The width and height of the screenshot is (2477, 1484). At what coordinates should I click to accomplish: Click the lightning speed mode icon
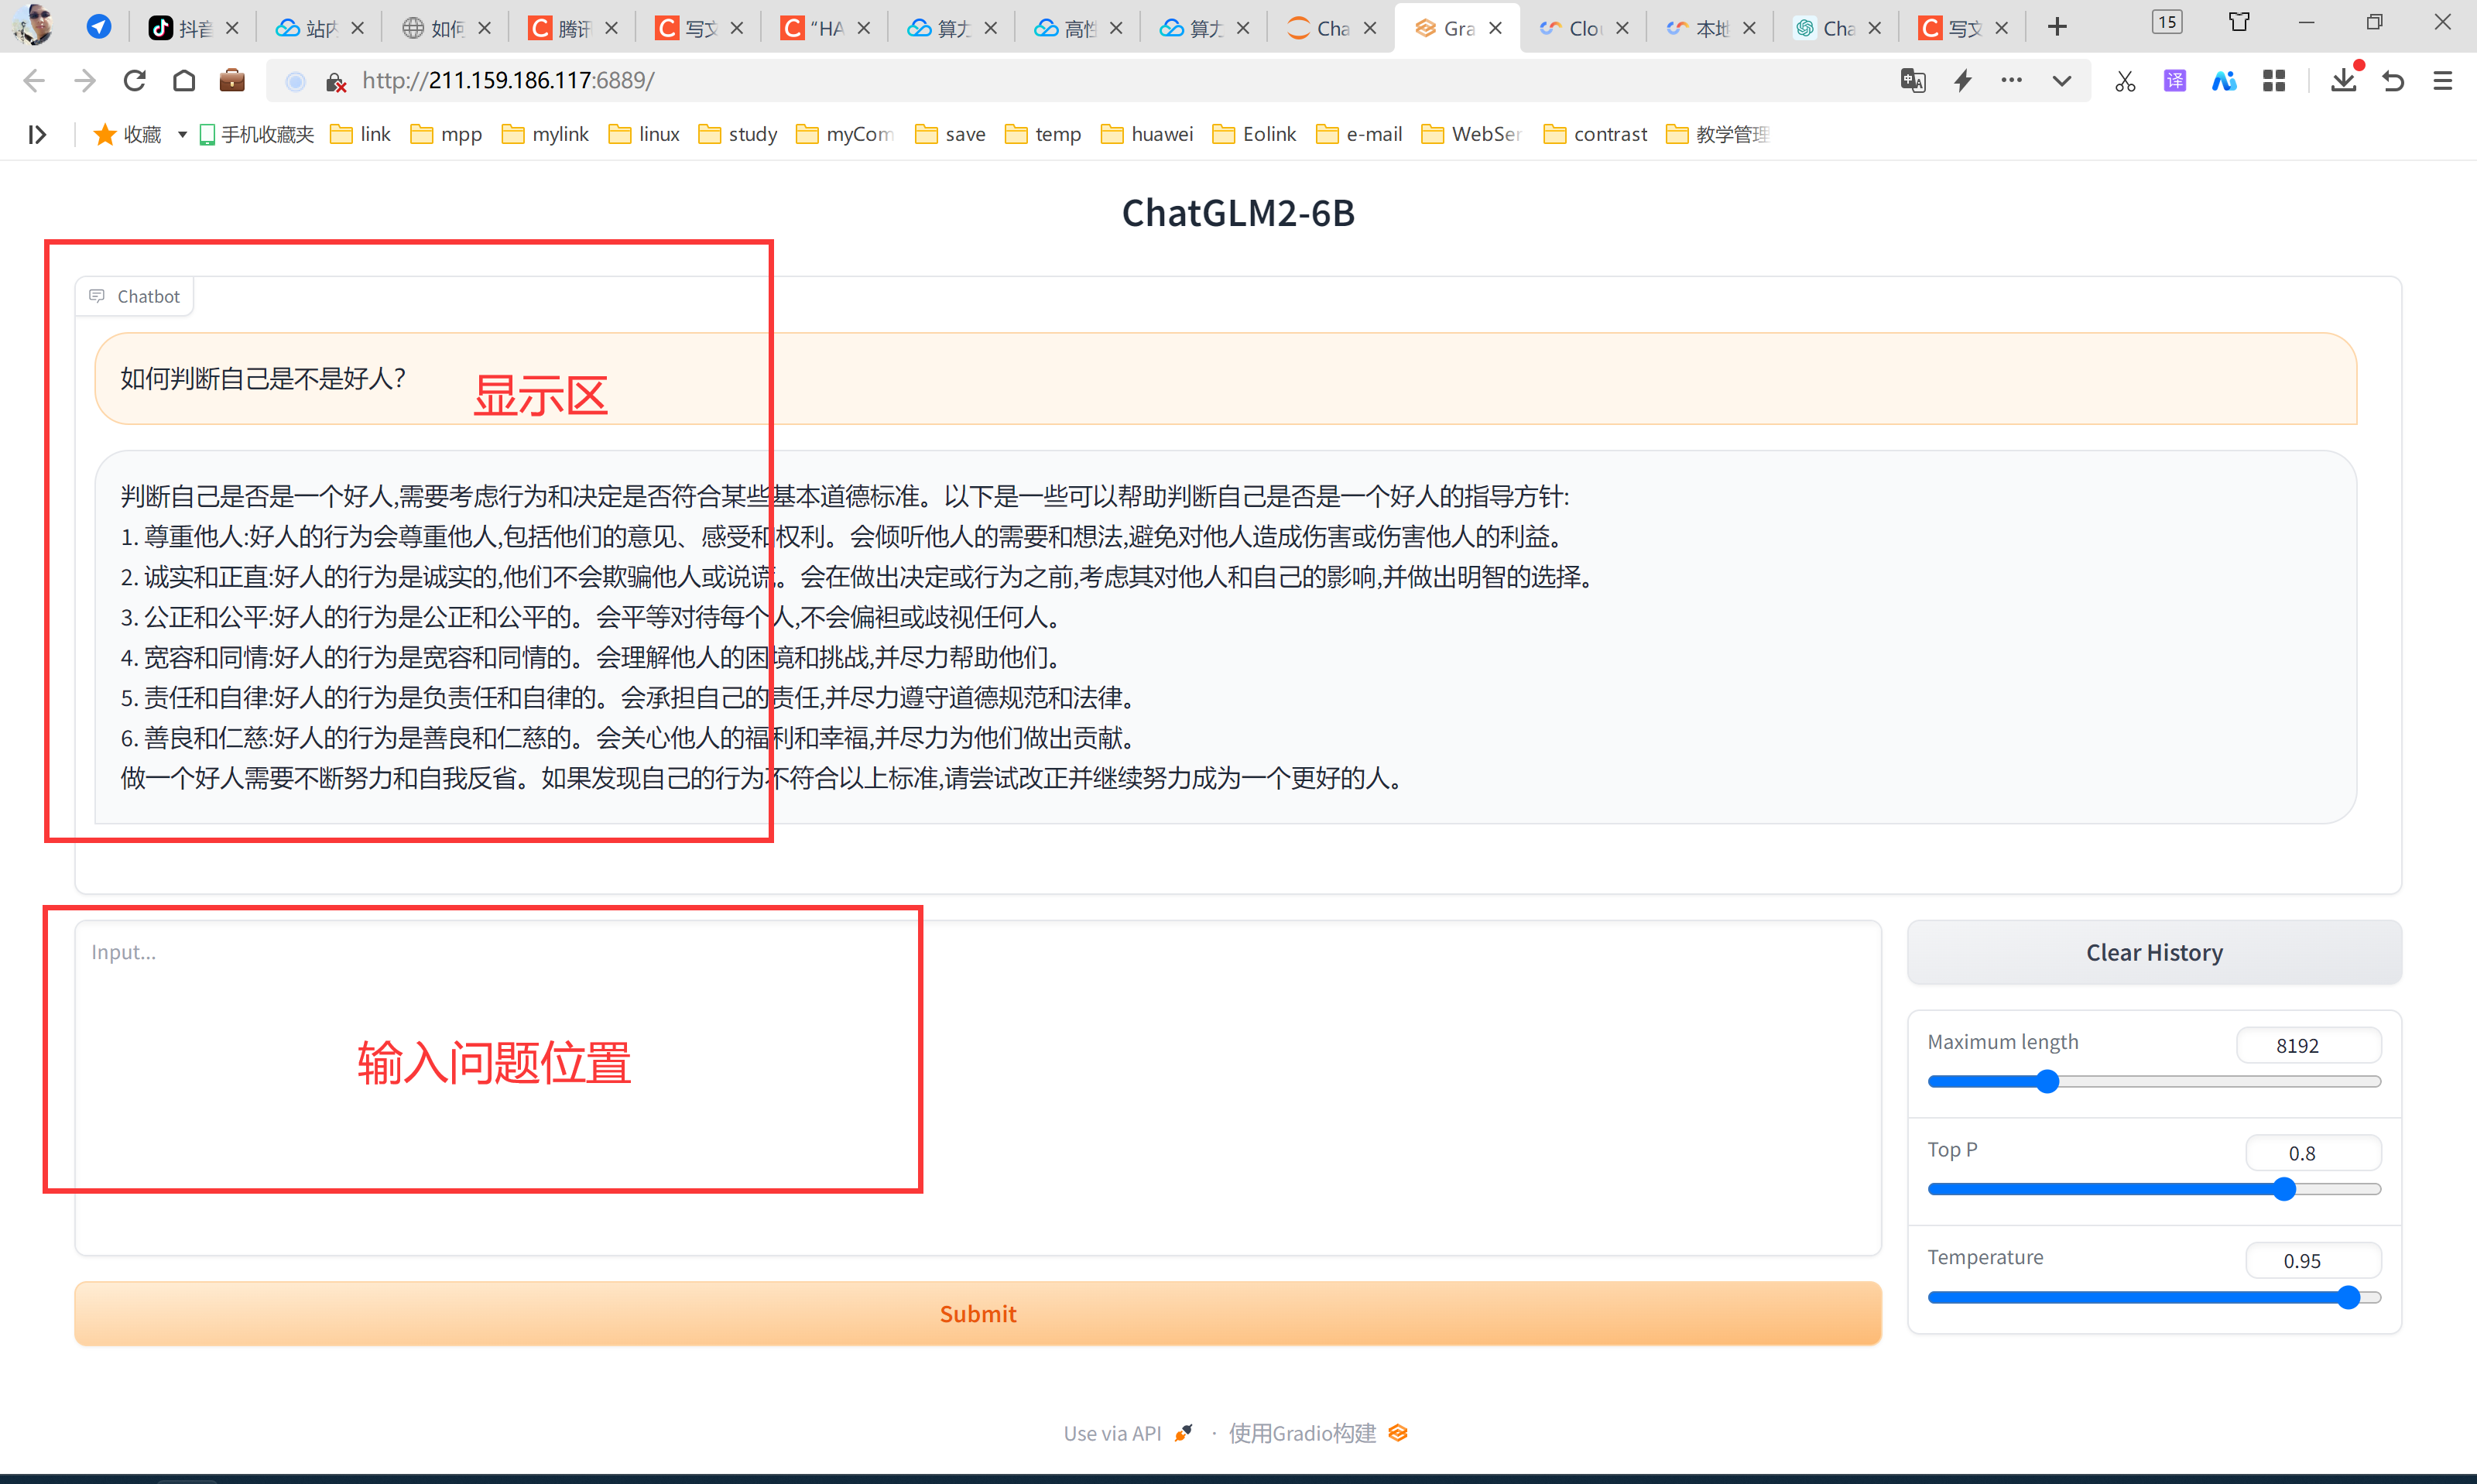(1962, 80)
